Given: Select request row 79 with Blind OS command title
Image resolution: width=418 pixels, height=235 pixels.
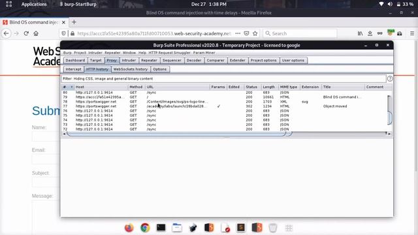Looking at the screenshot, I should (225, 97).
